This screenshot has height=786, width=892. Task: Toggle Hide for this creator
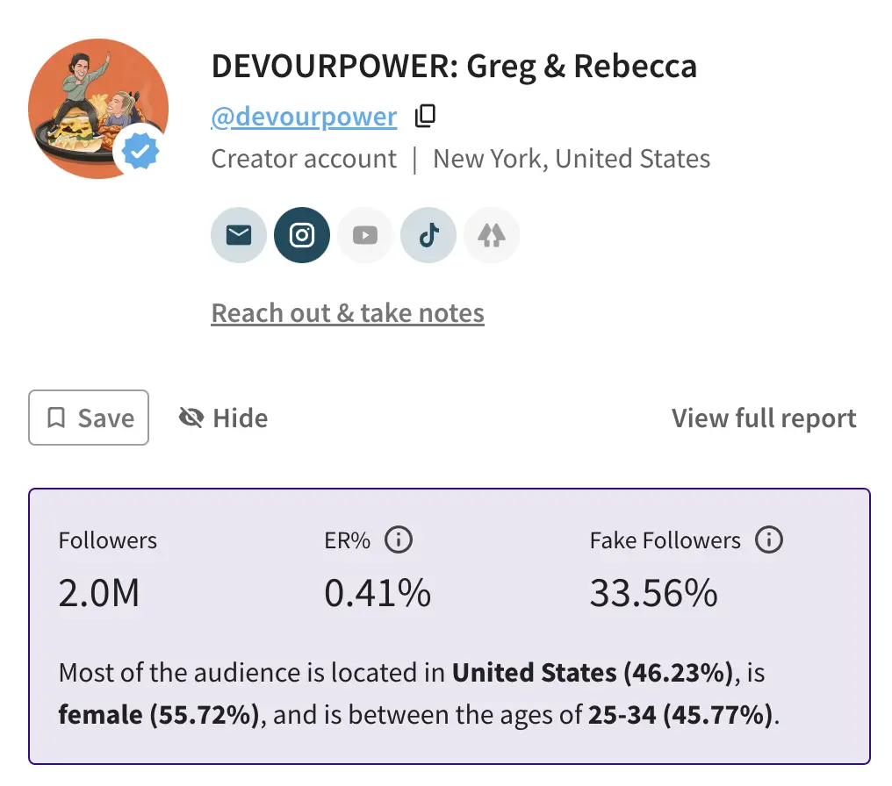pos(222,418)
